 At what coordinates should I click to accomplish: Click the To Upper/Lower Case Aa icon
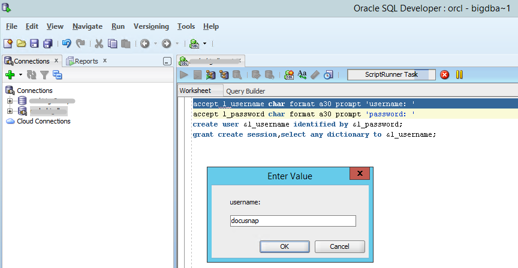click(302, 75)
